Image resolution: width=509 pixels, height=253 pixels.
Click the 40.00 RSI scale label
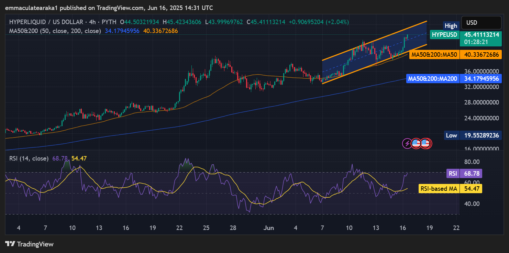click(472, 203)
